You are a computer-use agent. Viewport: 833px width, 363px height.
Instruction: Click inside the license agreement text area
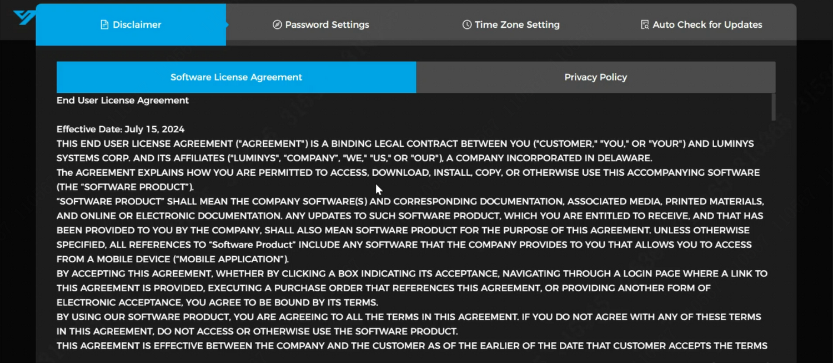coord(411,222)
